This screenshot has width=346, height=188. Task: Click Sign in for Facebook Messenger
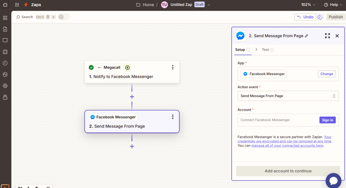click(x=327, y=120)
